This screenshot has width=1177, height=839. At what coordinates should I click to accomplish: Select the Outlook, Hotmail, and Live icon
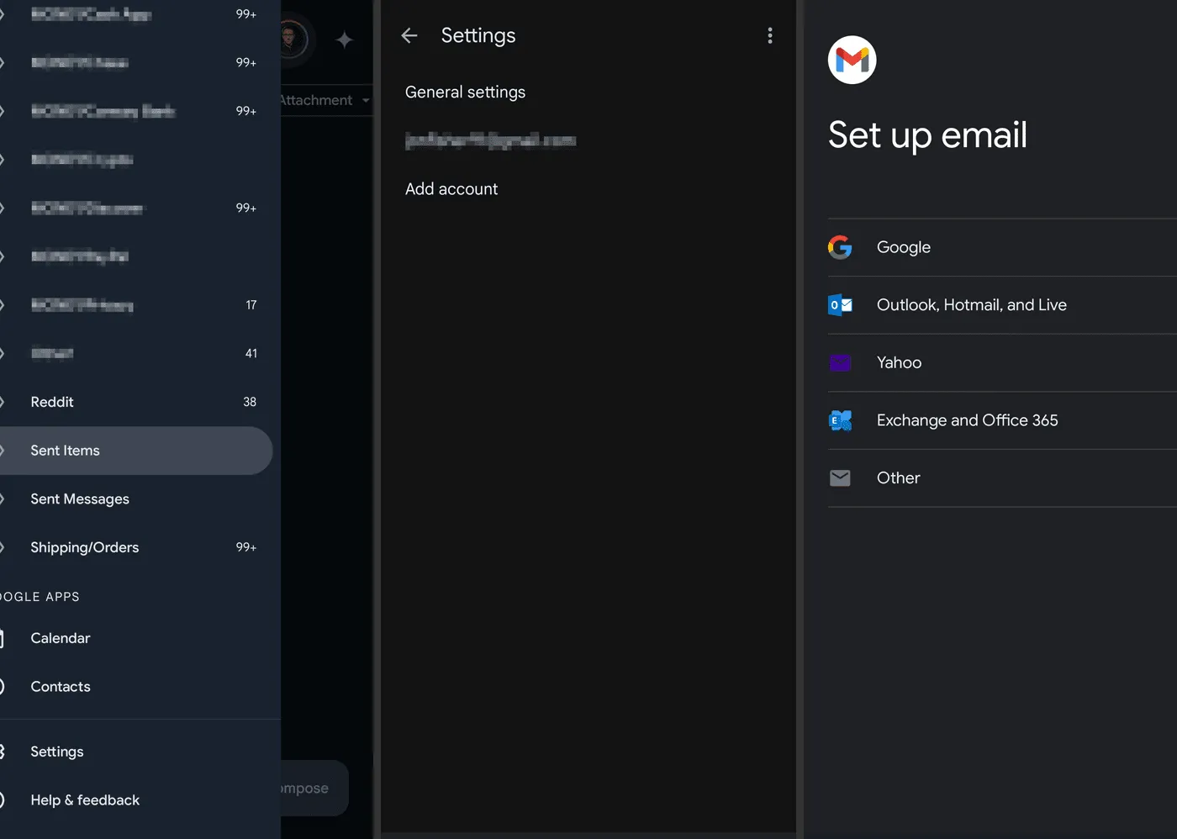[x=840, y=304]
